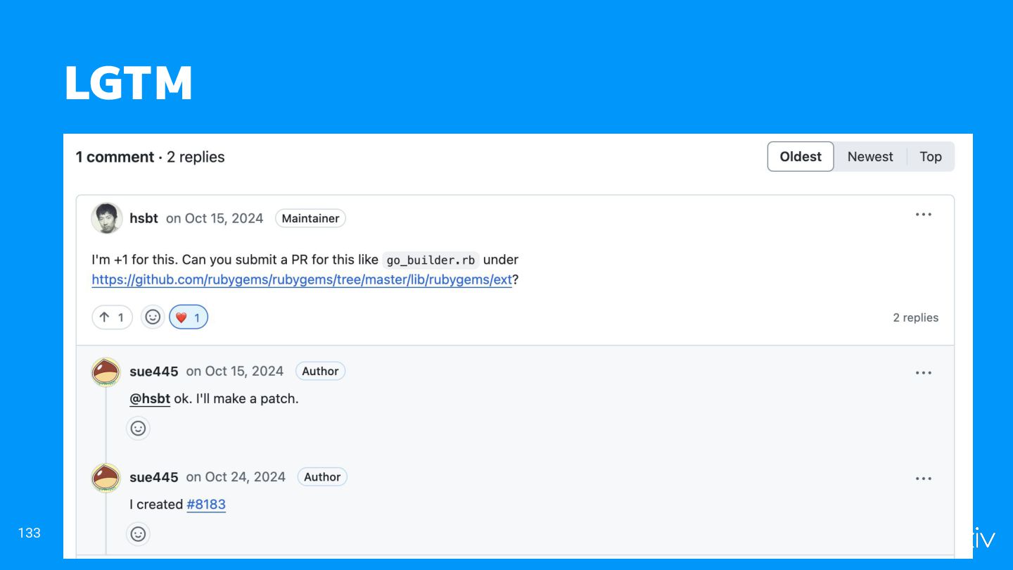
Task: Add emoji reaction to hsbt's comment
Action: click(x=153, y=317)
